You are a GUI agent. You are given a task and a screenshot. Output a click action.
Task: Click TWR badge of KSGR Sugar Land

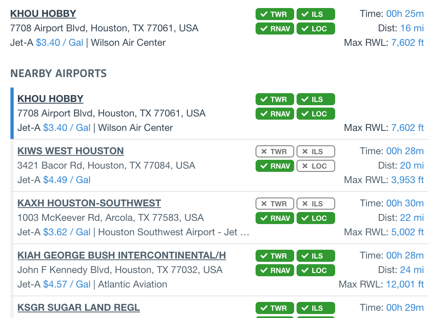(x=274, y=308)
